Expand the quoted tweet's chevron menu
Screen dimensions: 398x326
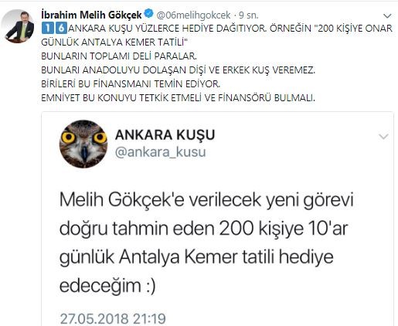383,136
